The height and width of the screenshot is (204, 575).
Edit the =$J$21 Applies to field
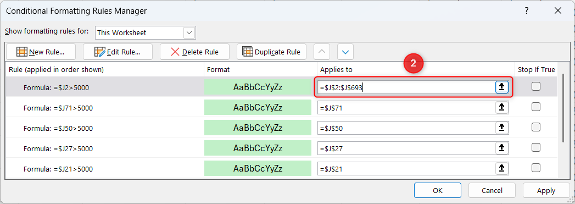pyautogui.click(x=406, y=169)
